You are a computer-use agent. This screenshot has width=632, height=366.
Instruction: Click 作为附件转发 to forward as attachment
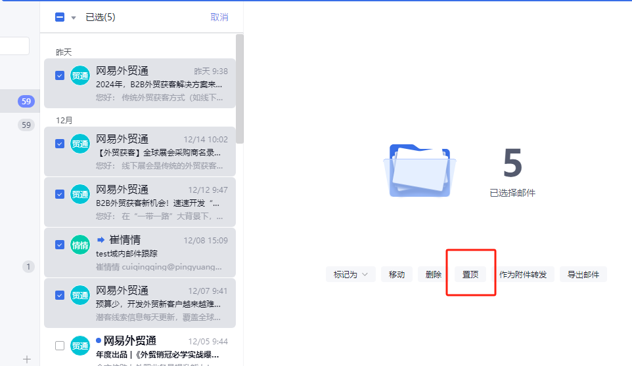[523, 274]
